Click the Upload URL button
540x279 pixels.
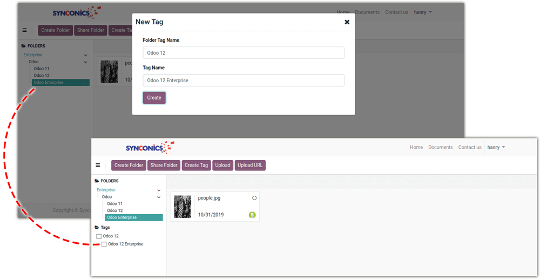click(250, 165)
